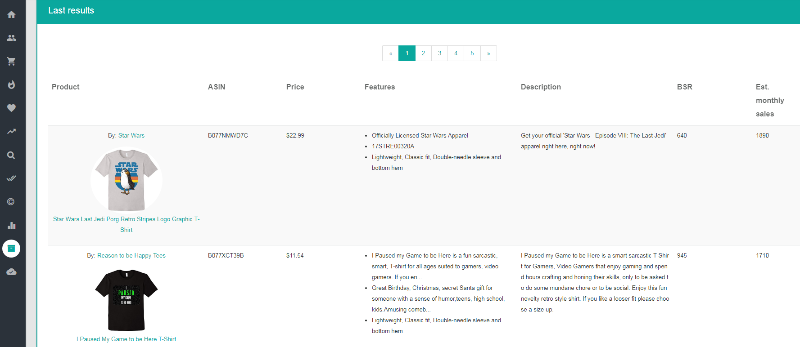Click the black Paused My Game shirt thumbnail

tap(127, 300)
